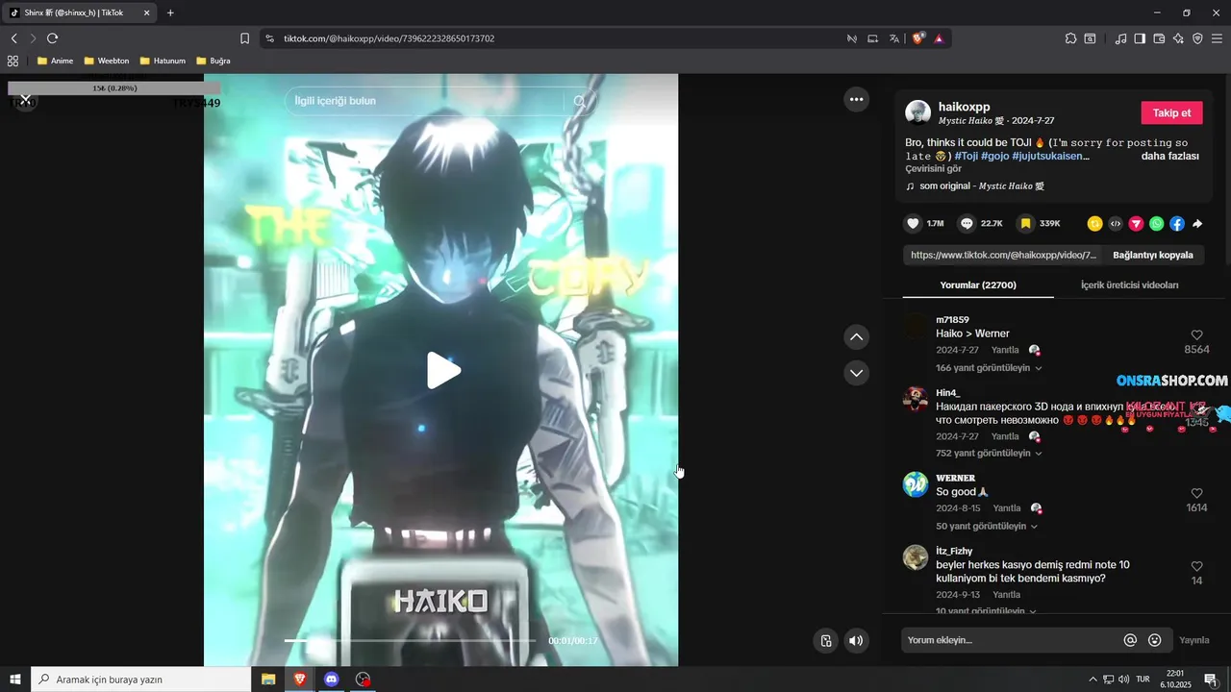This screenshot has height=692, width=1231.
Task: Like İtz_Fizhy's comment with its heart
Action: 1196,567
